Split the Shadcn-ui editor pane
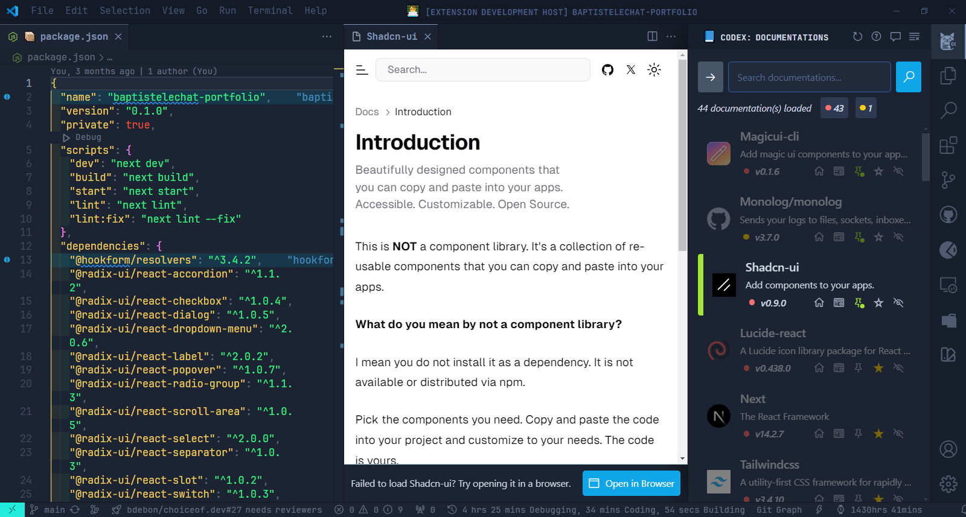This screenshot has width=966, height=517. (652, 36)
